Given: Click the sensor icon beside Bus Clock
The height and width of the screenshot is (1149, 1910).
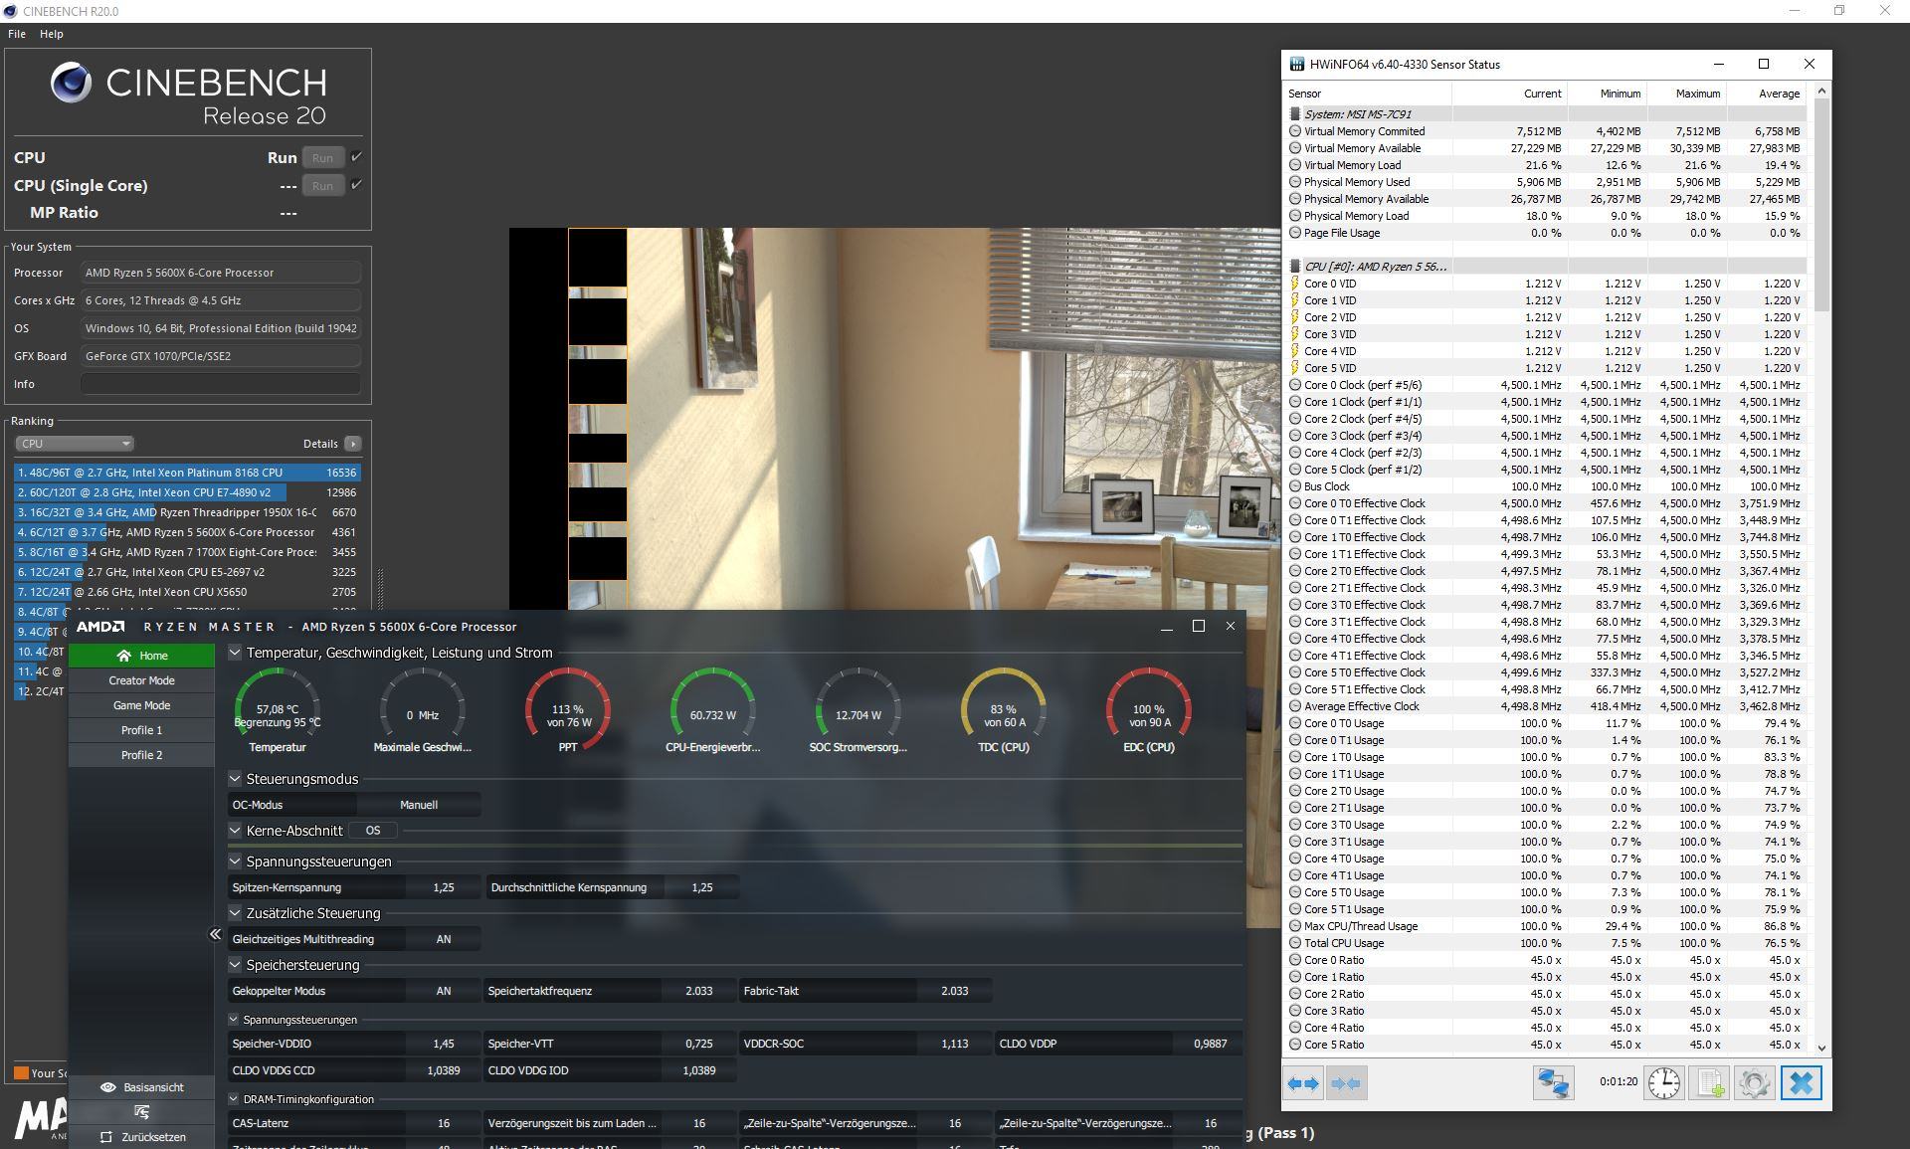Looking at the screenshot, I should (x=1295, y=486).
